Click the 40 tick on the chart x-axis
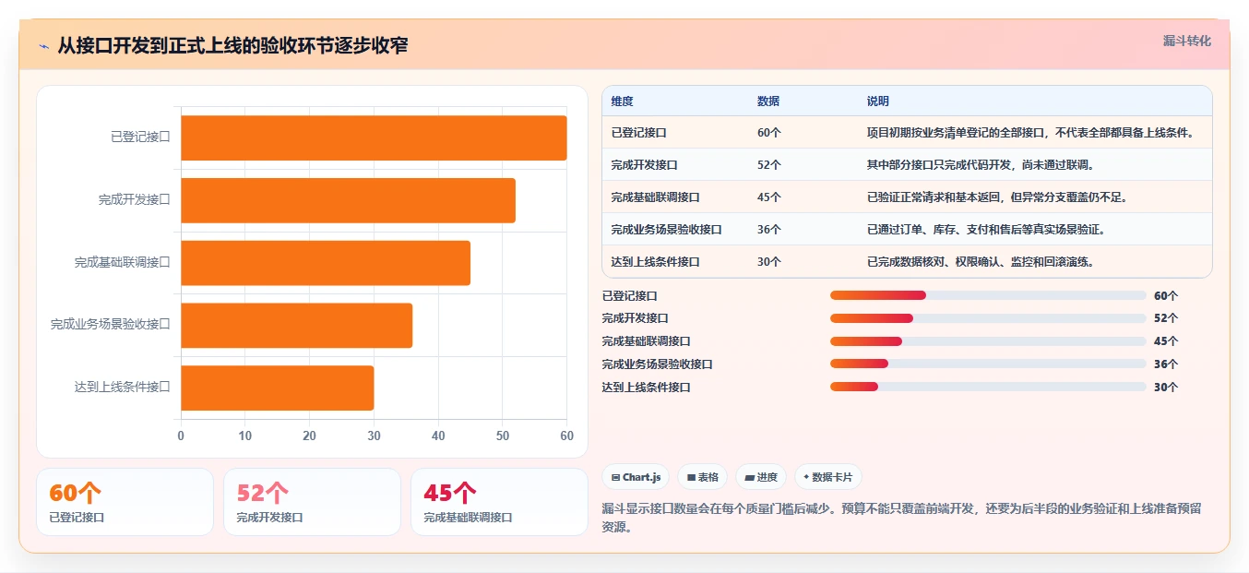The width and height of the screenshot is (1249, 573). 438,436
